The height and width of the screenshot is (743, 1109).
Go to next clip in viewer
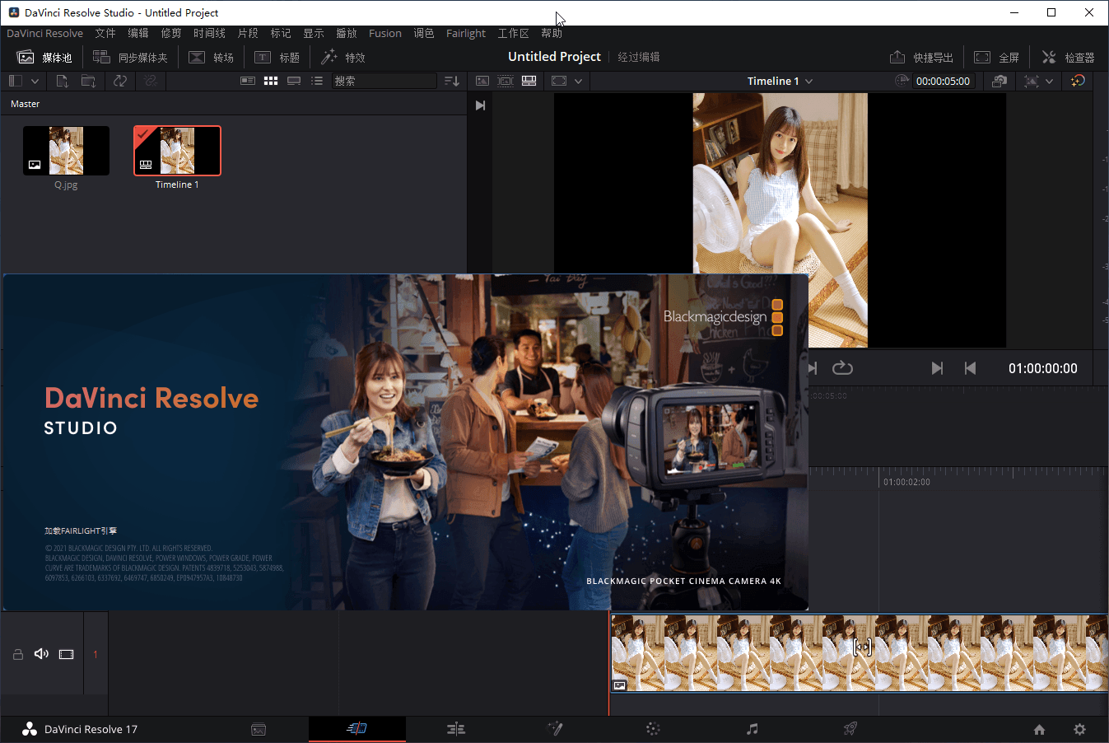[937, 368]
